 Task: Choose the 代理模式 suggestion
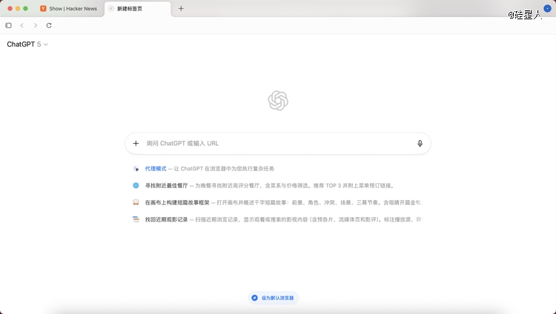click(x=156, y=169)
